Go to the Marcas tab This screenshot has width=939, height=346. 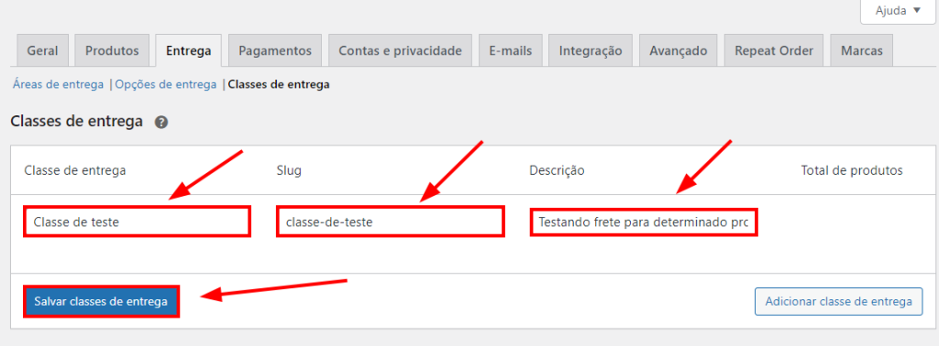tap(862, 50)
